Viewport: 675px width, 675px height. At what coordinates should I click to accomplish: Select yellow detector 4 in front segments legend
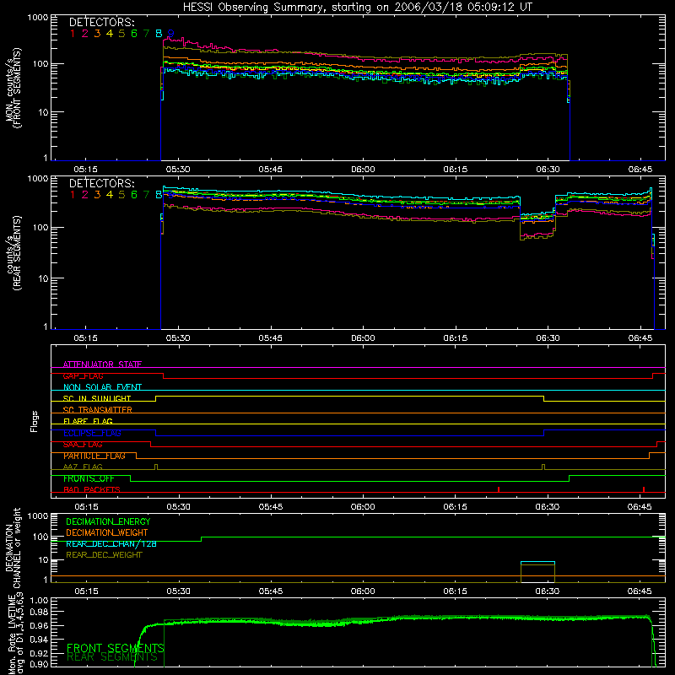click(110, 34)
